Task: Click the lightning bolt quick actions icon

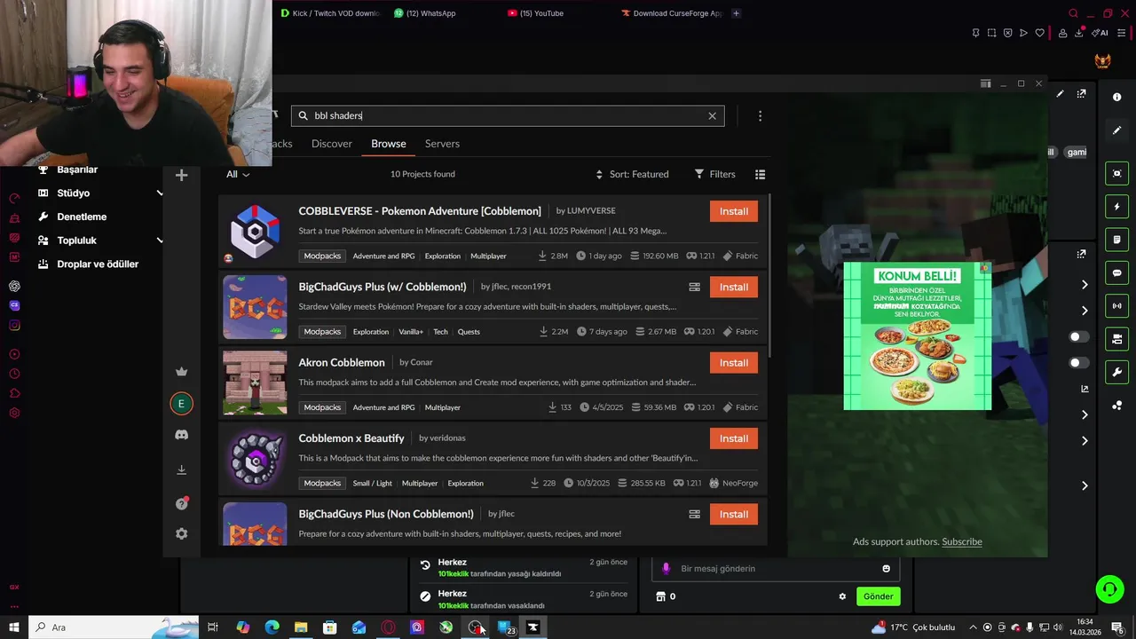Action: pos(1117,207)
